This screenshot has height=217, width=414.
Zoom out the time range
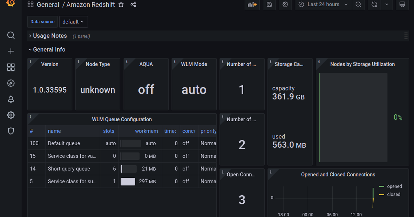click(x=358, y=4)
